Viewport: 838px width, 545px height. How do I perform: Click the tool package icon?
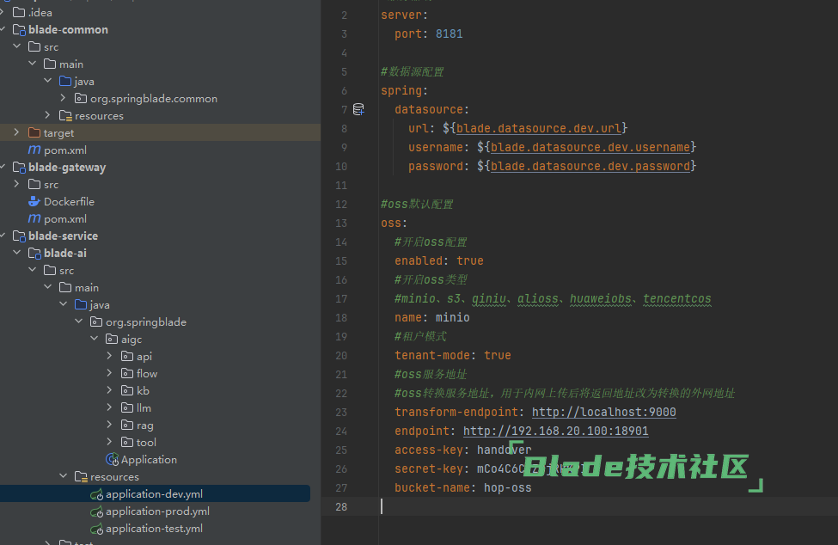tap(127, 442)
